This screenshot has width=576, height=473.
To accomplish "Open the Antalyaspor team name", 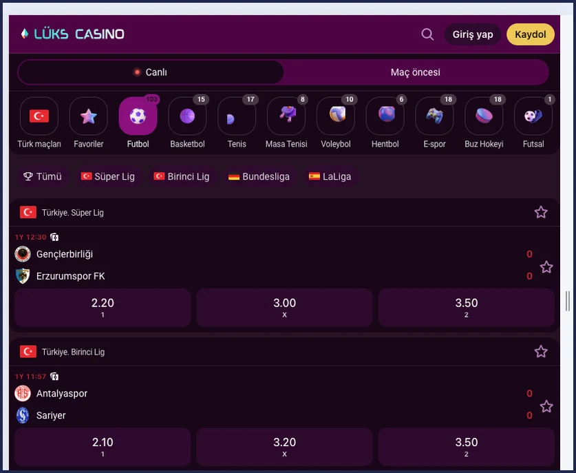I will coord(62,394).
